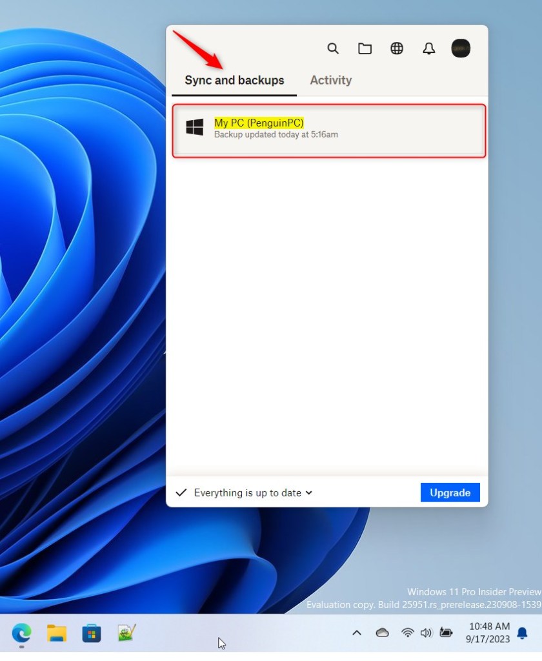Open OneDrive from the system tray
542x661 pixels.
(383, 633)
